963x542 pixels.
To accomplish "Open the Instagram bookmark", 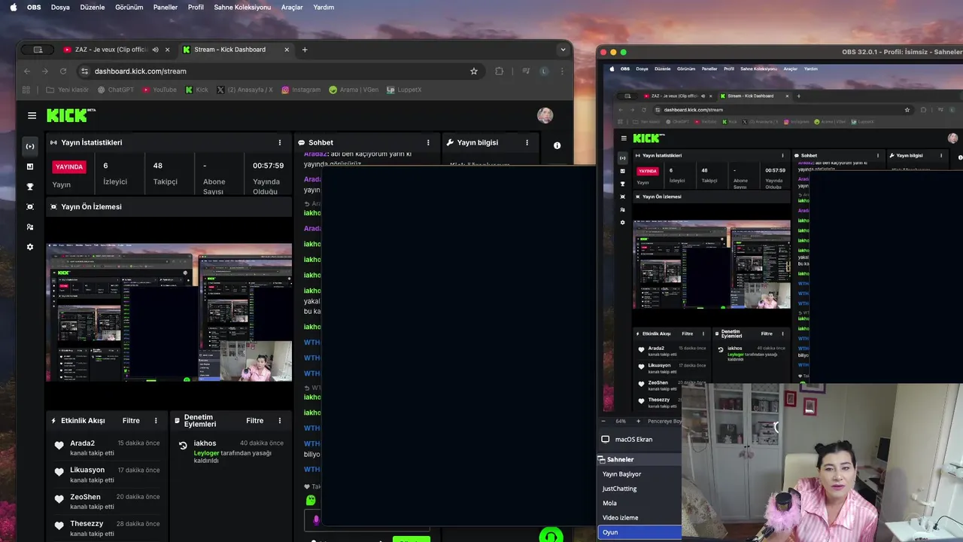I will [301, 90].
